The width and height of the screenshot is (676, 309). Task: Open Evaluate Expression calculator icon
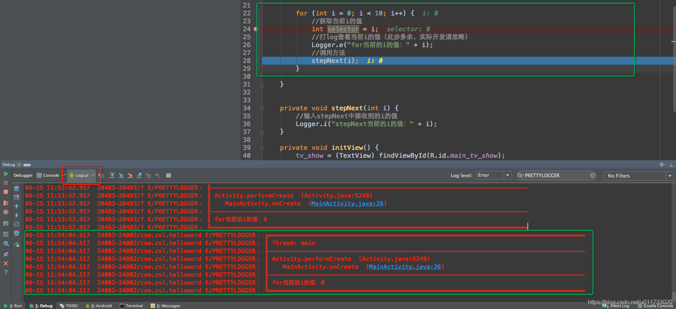pos(168,175)
